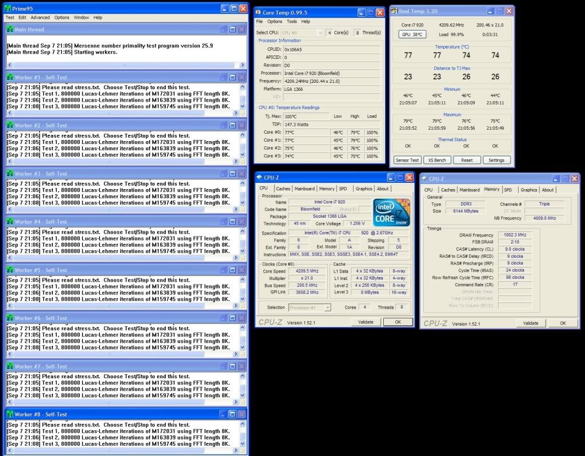This screenshot has height=456, width=585.
Task: Switch to the Caches tab in right CPU-Z window
Action: coord(448,190)
